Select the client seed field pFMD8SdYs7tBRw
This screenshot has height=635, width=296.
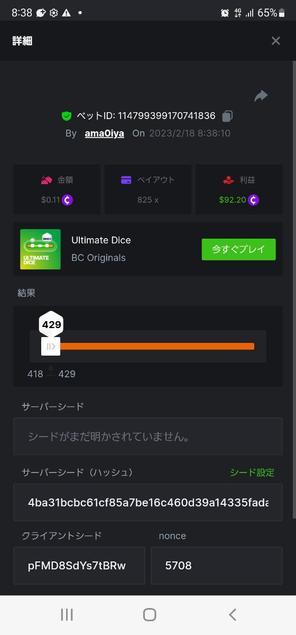(79, 566)
